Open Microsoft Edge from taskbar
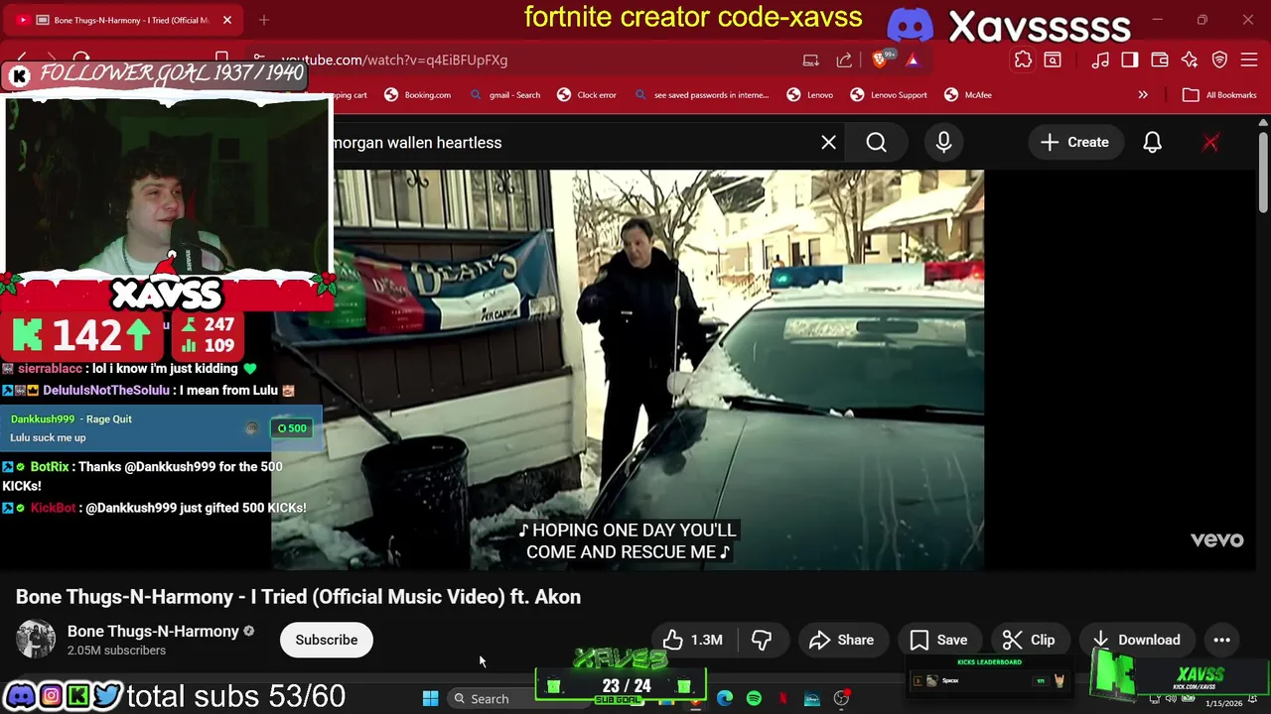The image size is (1271, 714). [x=725, y=698]
